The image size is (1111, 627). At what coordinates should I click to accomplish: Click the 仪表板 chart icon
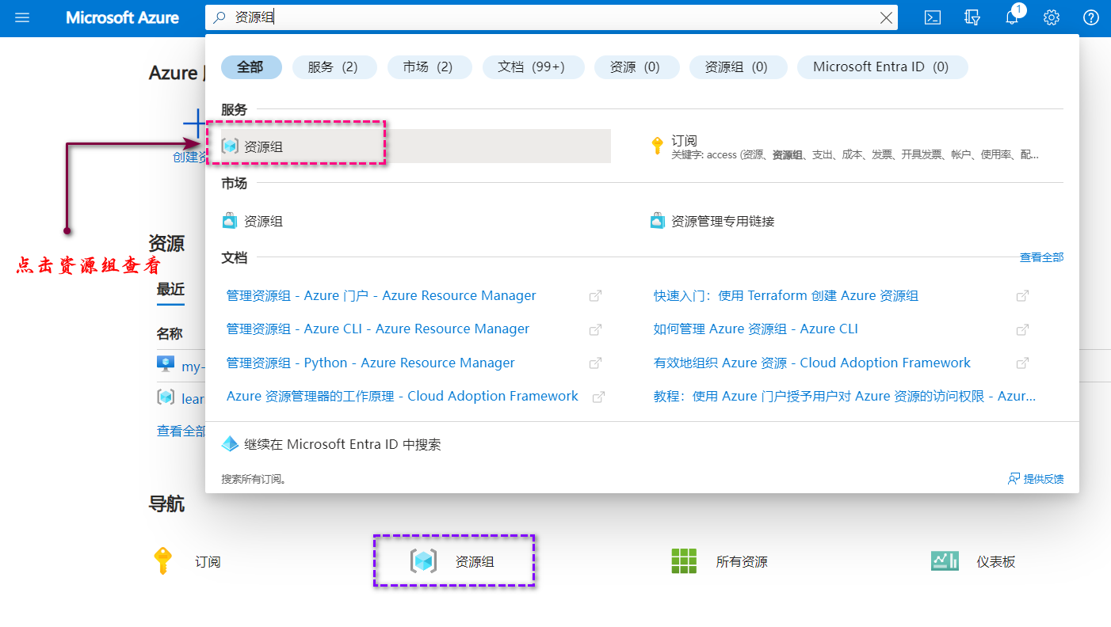coord(945,561)
